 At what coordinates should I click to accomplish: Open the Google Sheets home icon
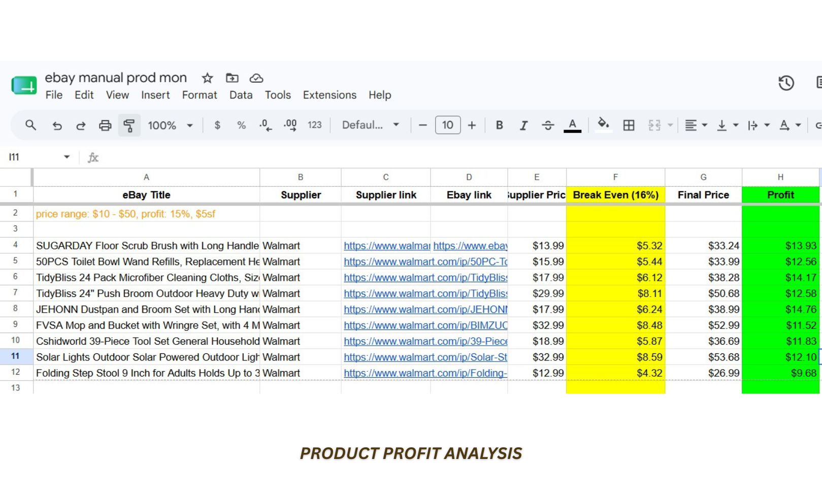coord(24,85)
